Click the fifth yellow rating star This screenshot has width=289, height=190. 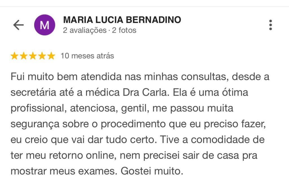51,56
